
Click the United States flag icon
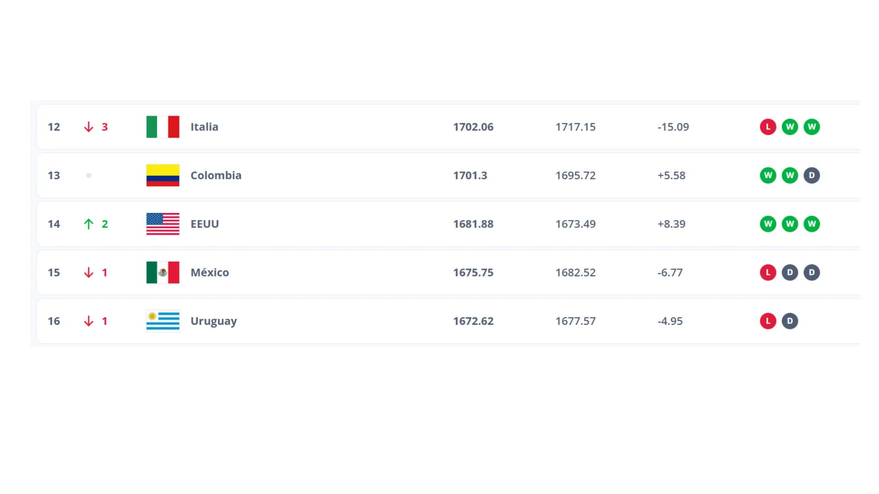click(163, 224)
